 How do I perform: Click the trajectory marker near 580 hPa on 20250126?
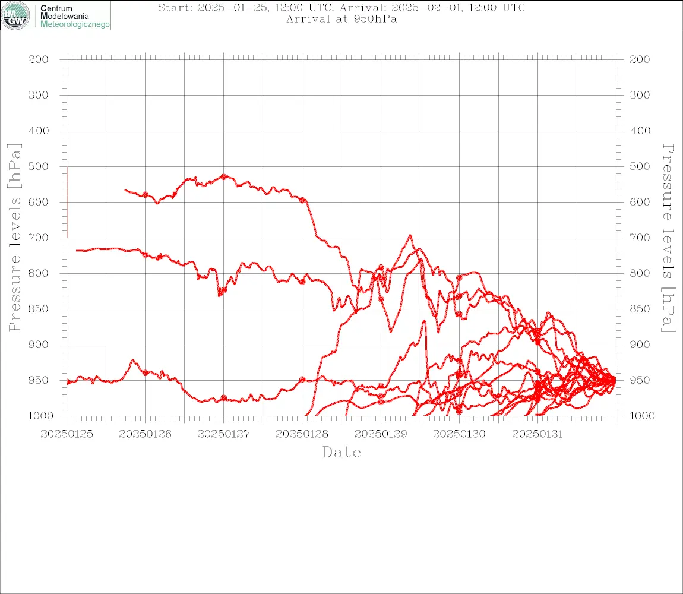tap(146, 195)
